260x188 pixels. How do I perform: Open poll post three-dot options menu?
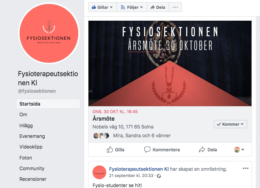coord(245,168)
